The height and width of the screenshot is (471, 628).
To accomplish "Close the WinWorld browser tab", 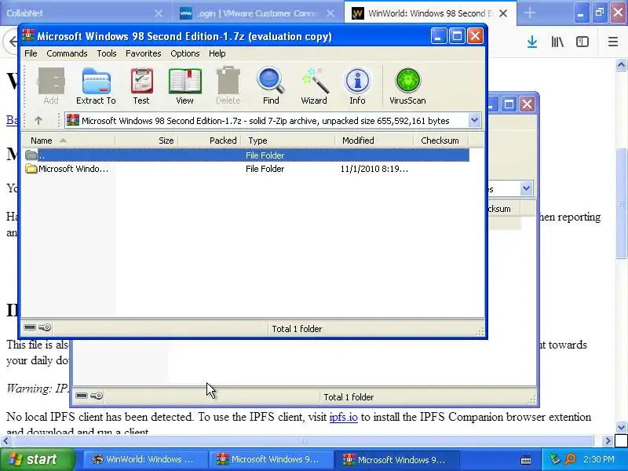I will tap(503, 13).
